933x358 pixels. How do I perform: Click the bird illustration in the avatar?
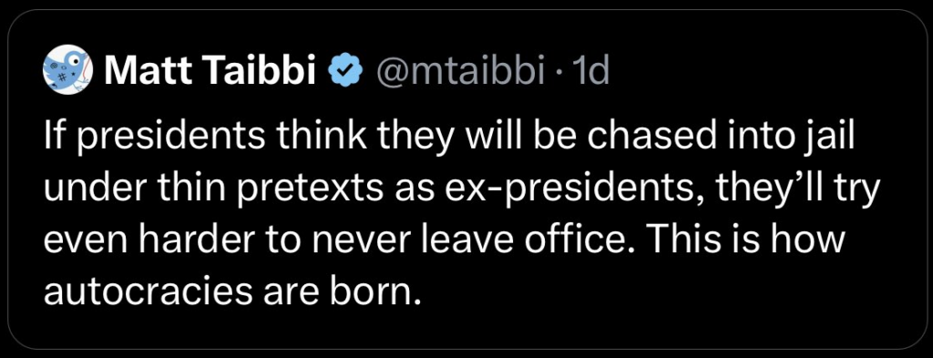[x=67, y=70]
